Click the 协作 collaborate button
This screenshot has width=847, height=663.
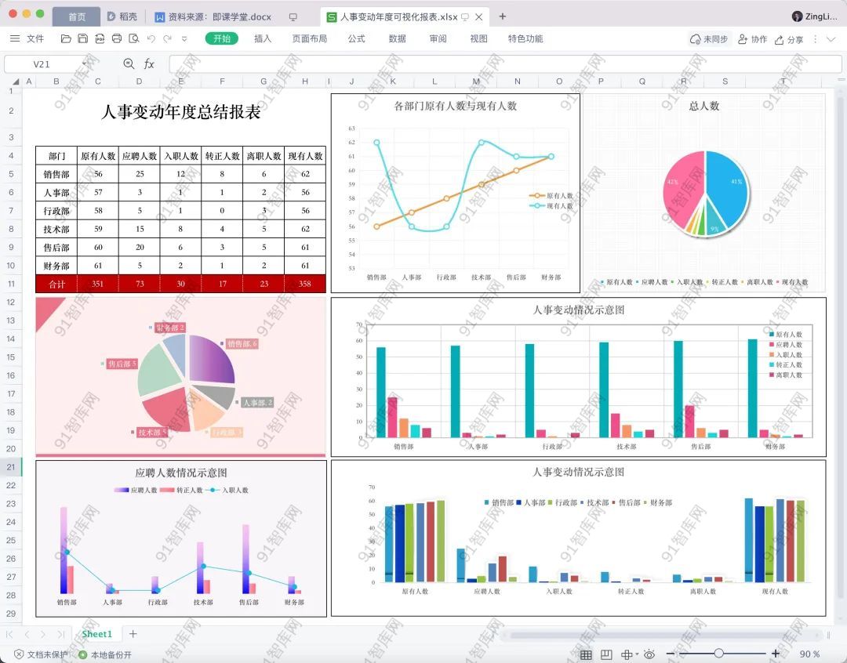pos(752,39)
